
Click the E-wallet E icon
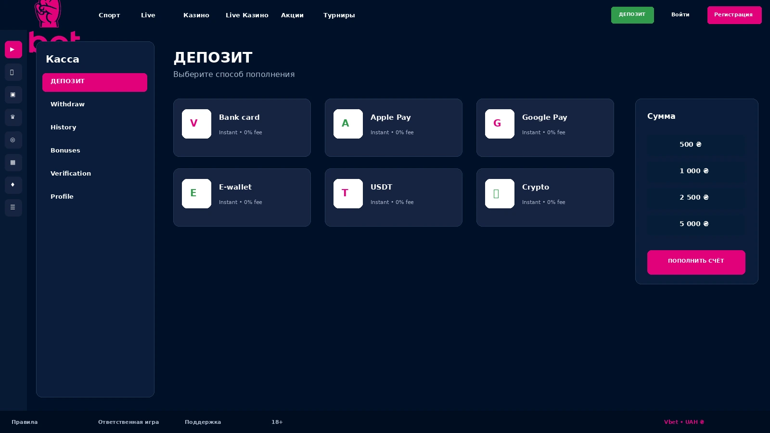pyautogui.click(x=196, y=193)
